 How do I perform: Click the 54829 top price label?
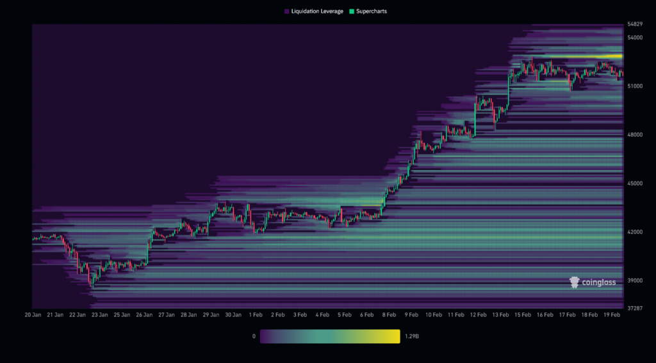635,24
